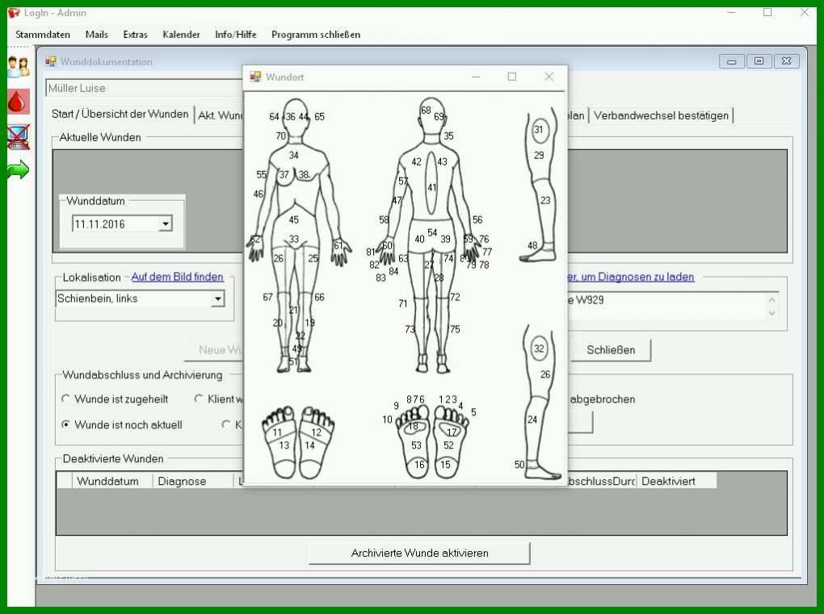Select foot region 16 on sole diagram

(419, 465)
